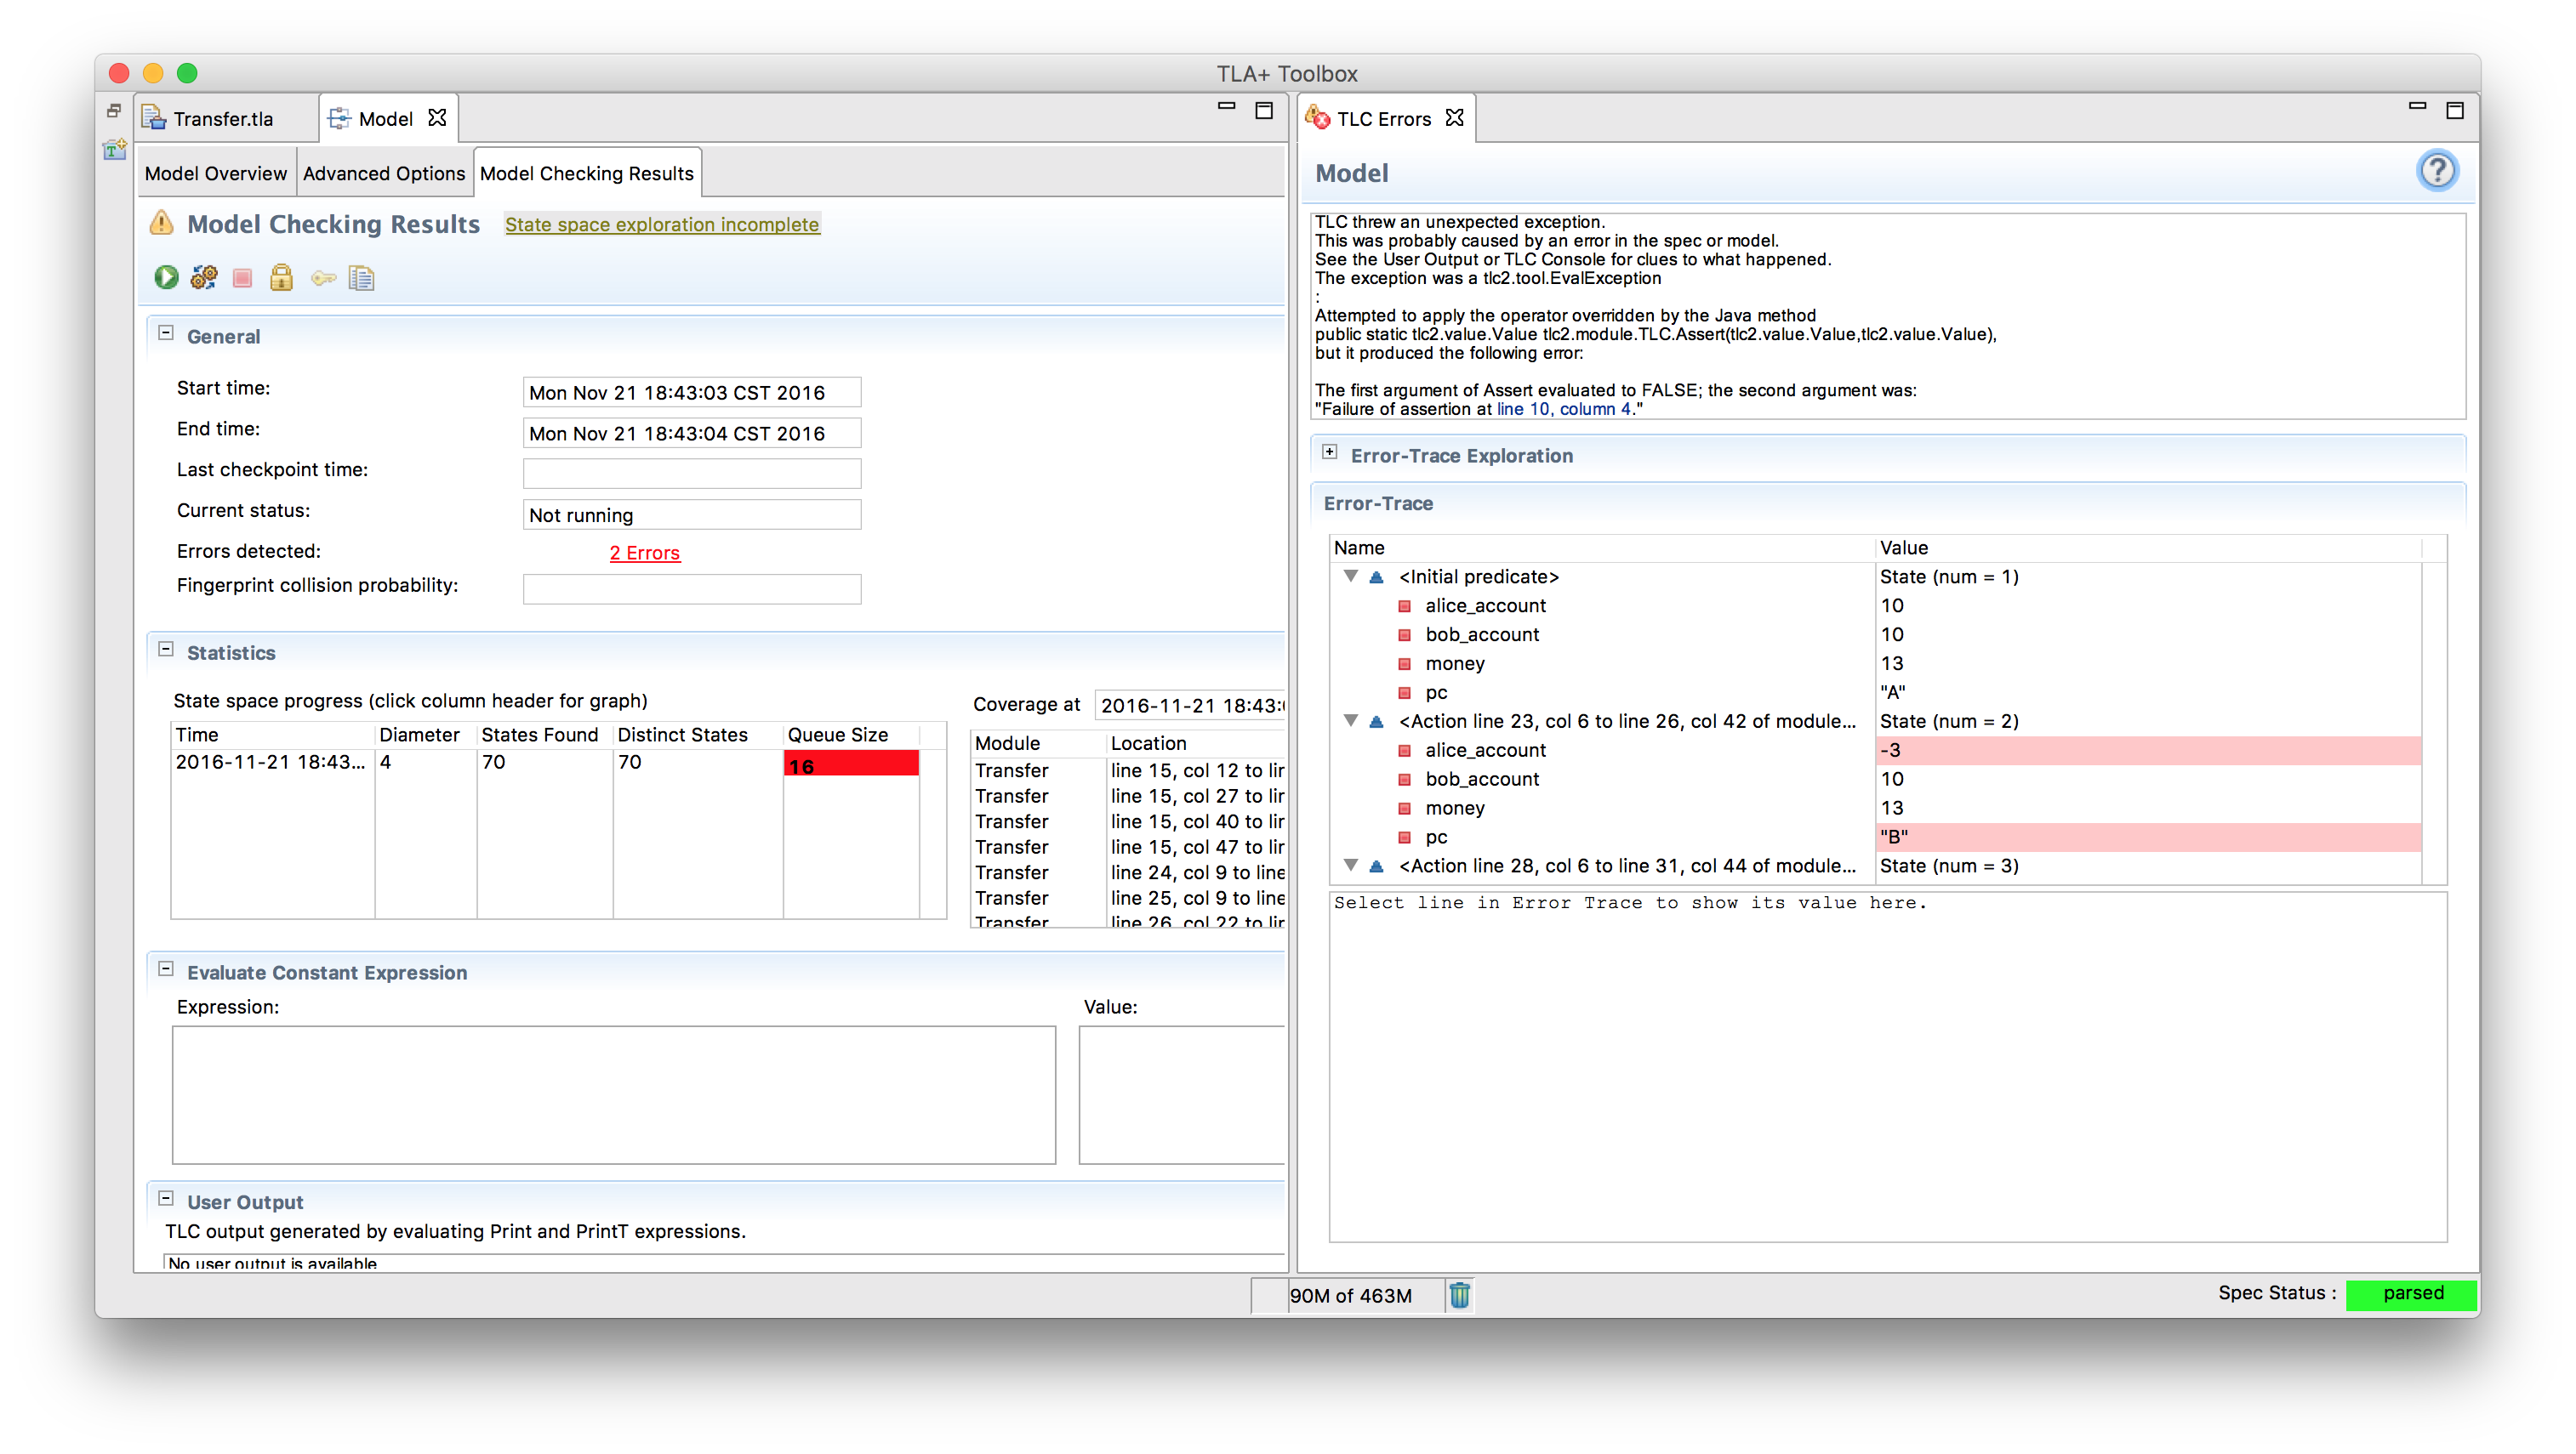Viewport: 2576px width, 1454px height.
Task: Click the validate model gears icon
Action: pyautogui.click(x=204, y=278)
